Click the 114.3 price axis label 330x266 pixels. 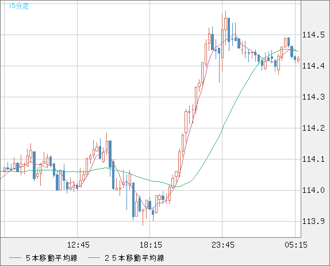pos(313,97)
